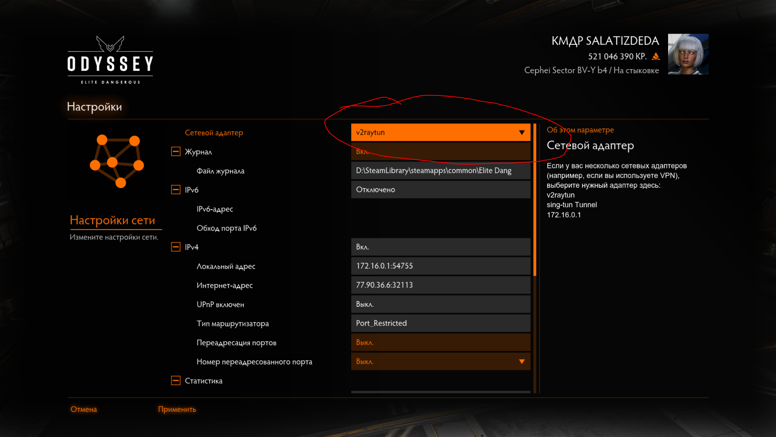
Task: Click the IPv6-адрес label
Action: (215, 209)
